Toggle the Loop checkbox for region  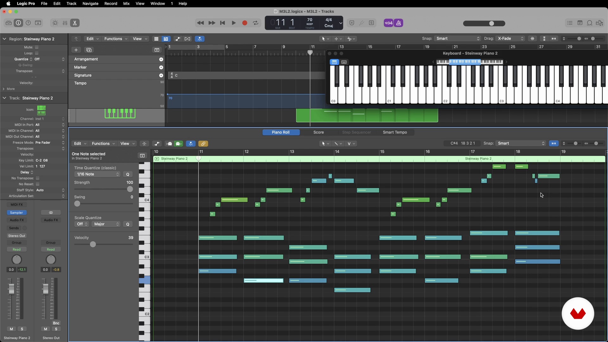point(37,53)
